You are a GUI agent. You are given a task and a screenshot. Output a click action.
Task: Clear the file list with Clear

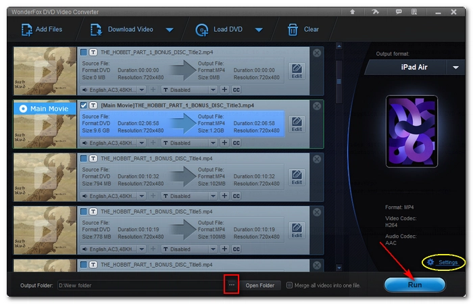point(303,30)
